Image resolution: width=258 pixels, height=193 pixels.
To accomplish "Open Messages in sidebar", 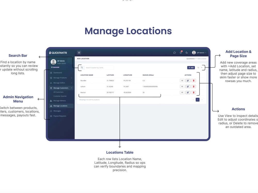I will pyautogui.click(x=57, y=111).
